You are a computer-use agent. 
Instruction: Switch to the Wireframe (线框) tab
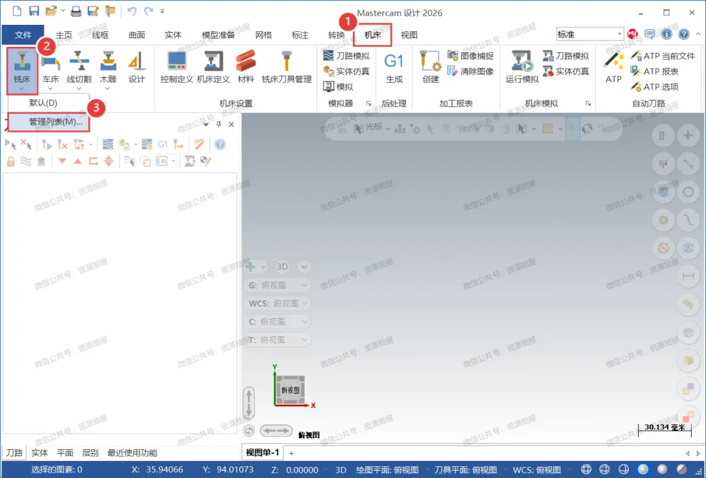[101, 35]
